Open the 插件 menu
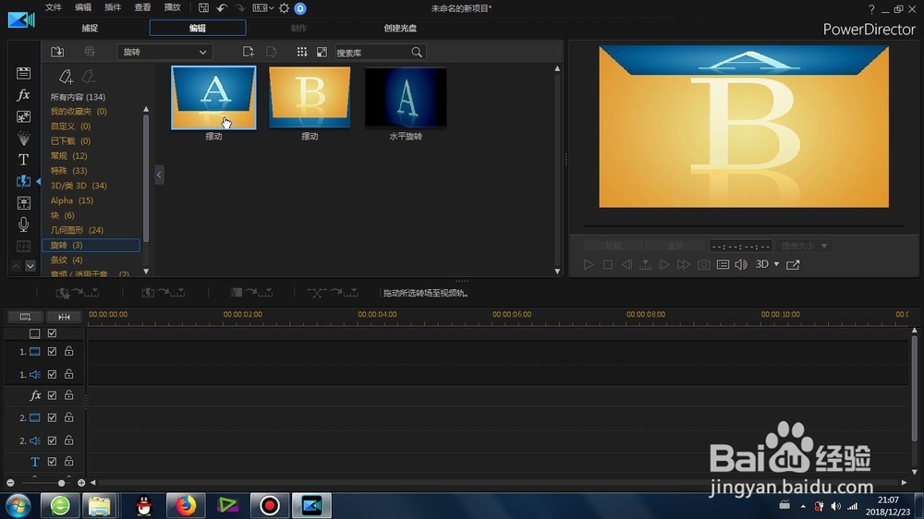924x519 pixels. [x=113, y=7]
